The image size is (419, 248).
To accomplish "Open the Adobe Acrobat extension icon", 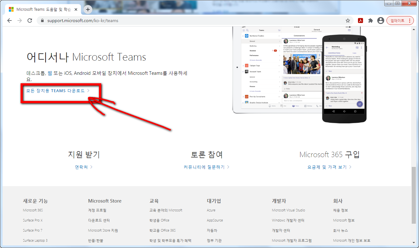I will [x=360, y=21].
